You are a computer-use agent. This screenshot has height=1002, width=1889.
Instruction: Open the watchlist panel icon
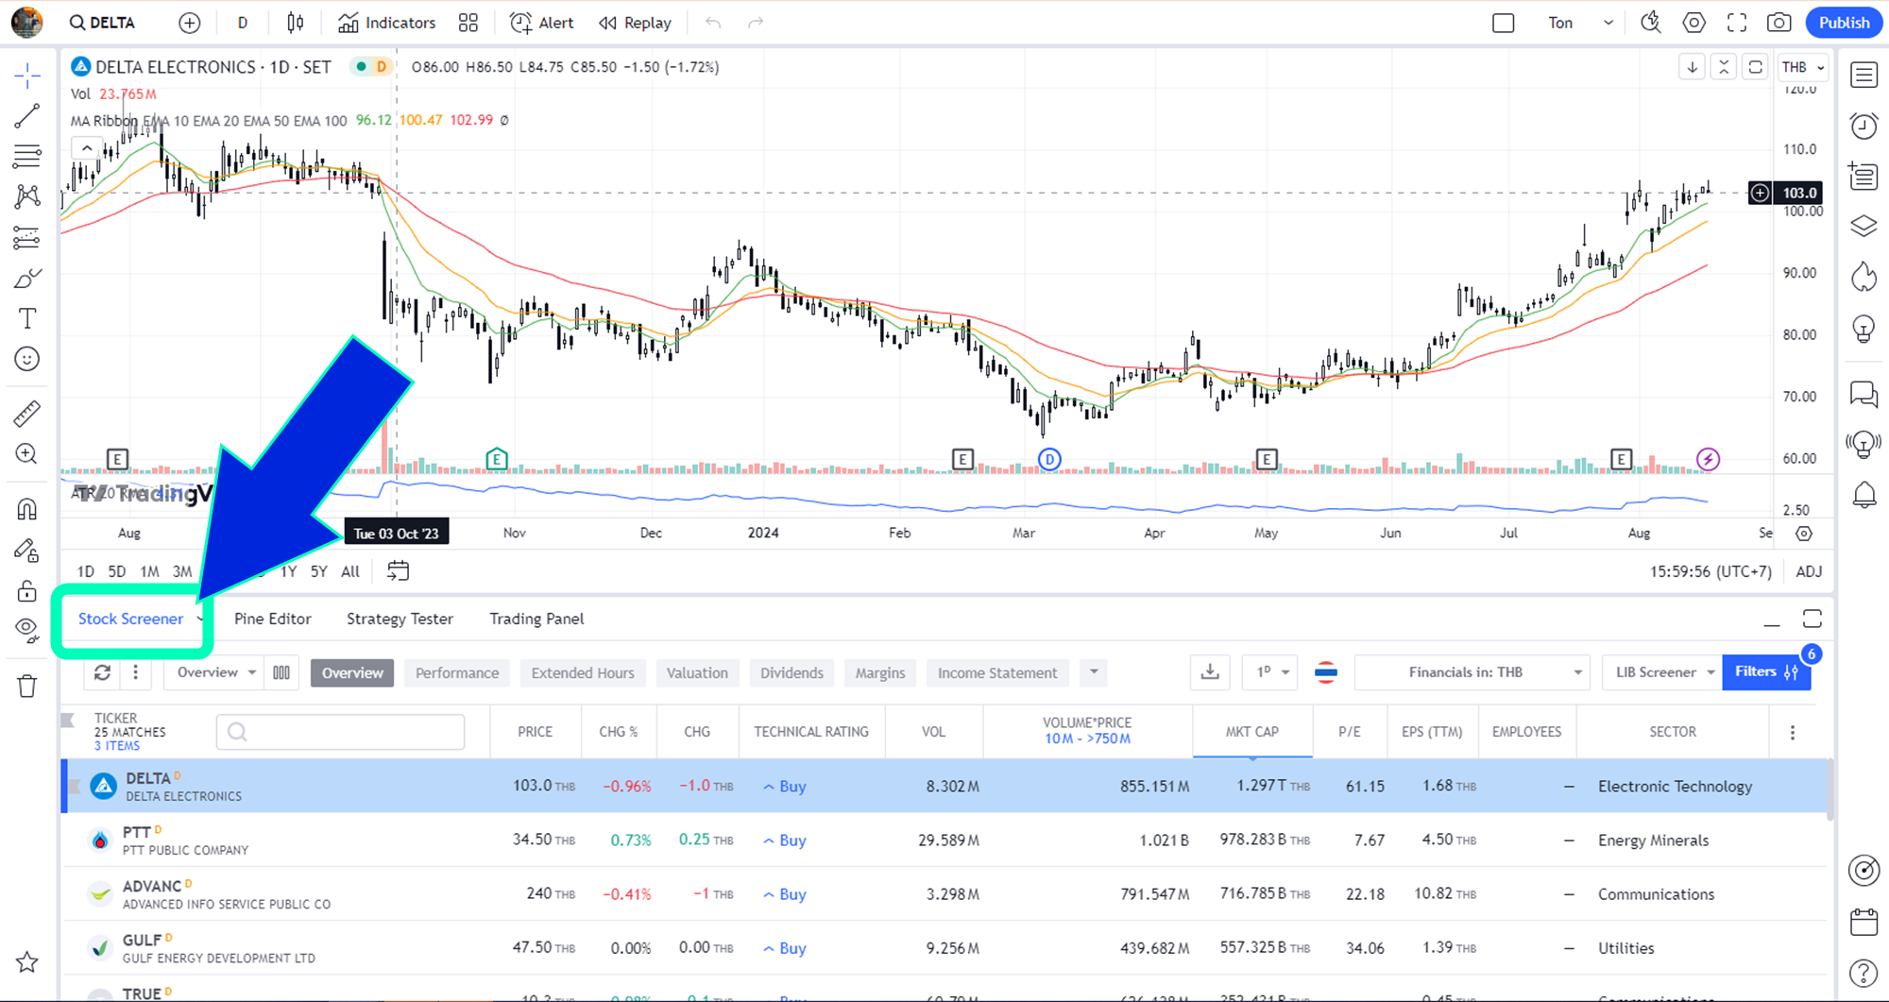(x=1864, y=76)
